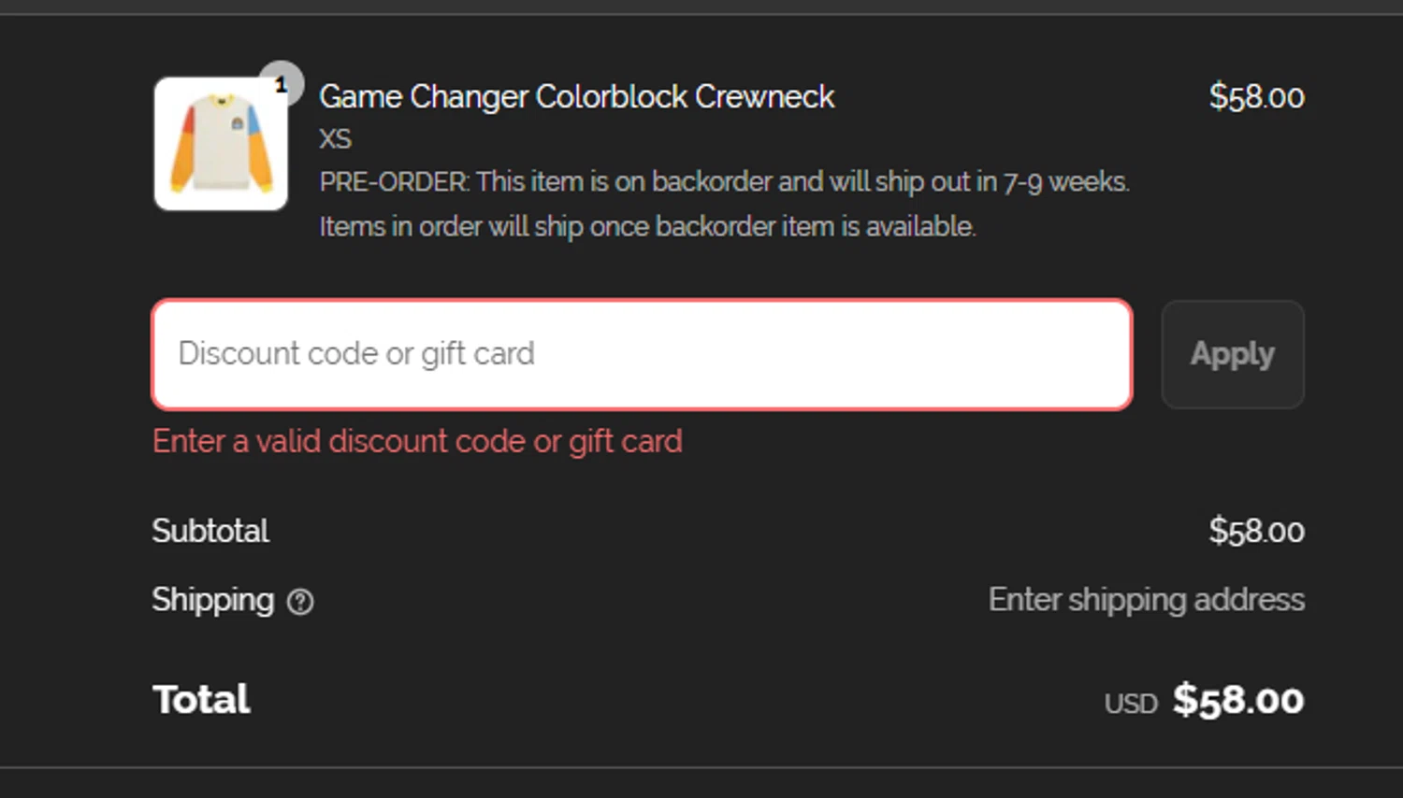Click the PRE-ORDER backorder notice text

724,181
